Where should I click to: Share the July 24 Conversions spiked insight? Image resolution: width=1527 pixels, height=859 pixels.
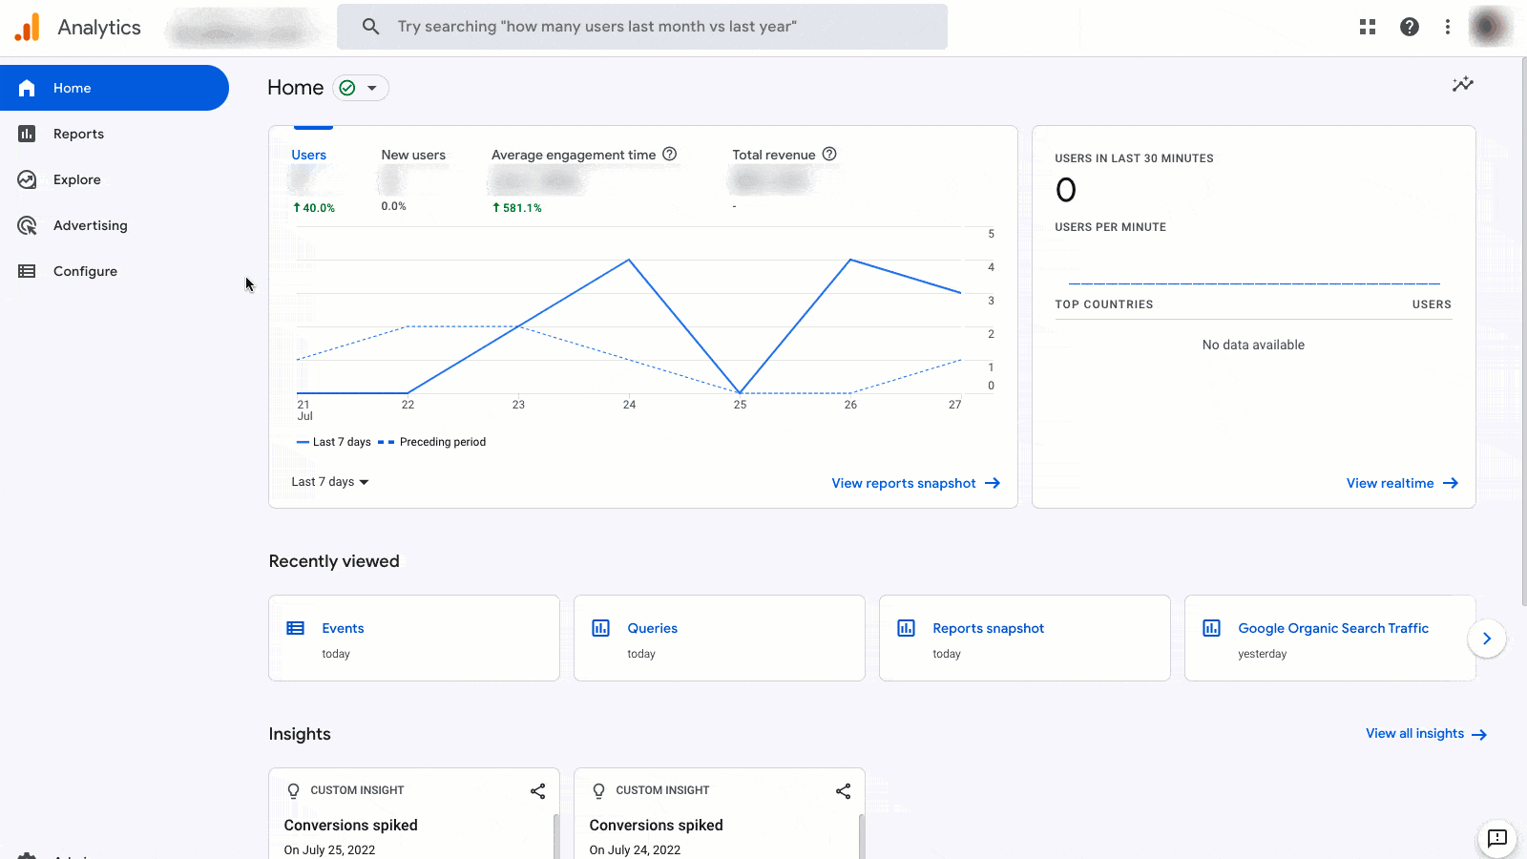click(843, 791)
